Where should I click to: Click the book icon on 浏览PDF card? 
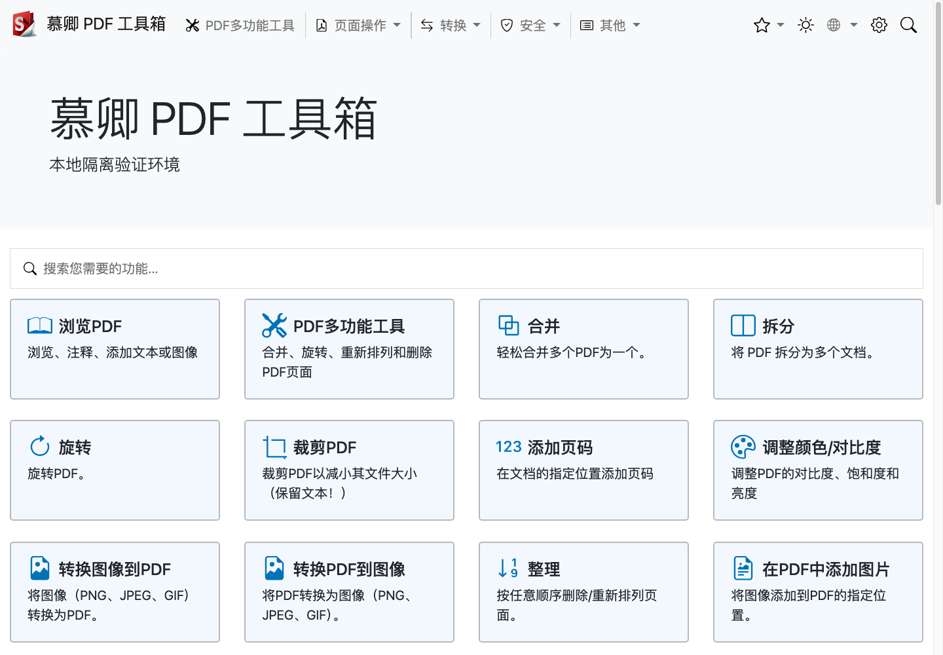40,326
